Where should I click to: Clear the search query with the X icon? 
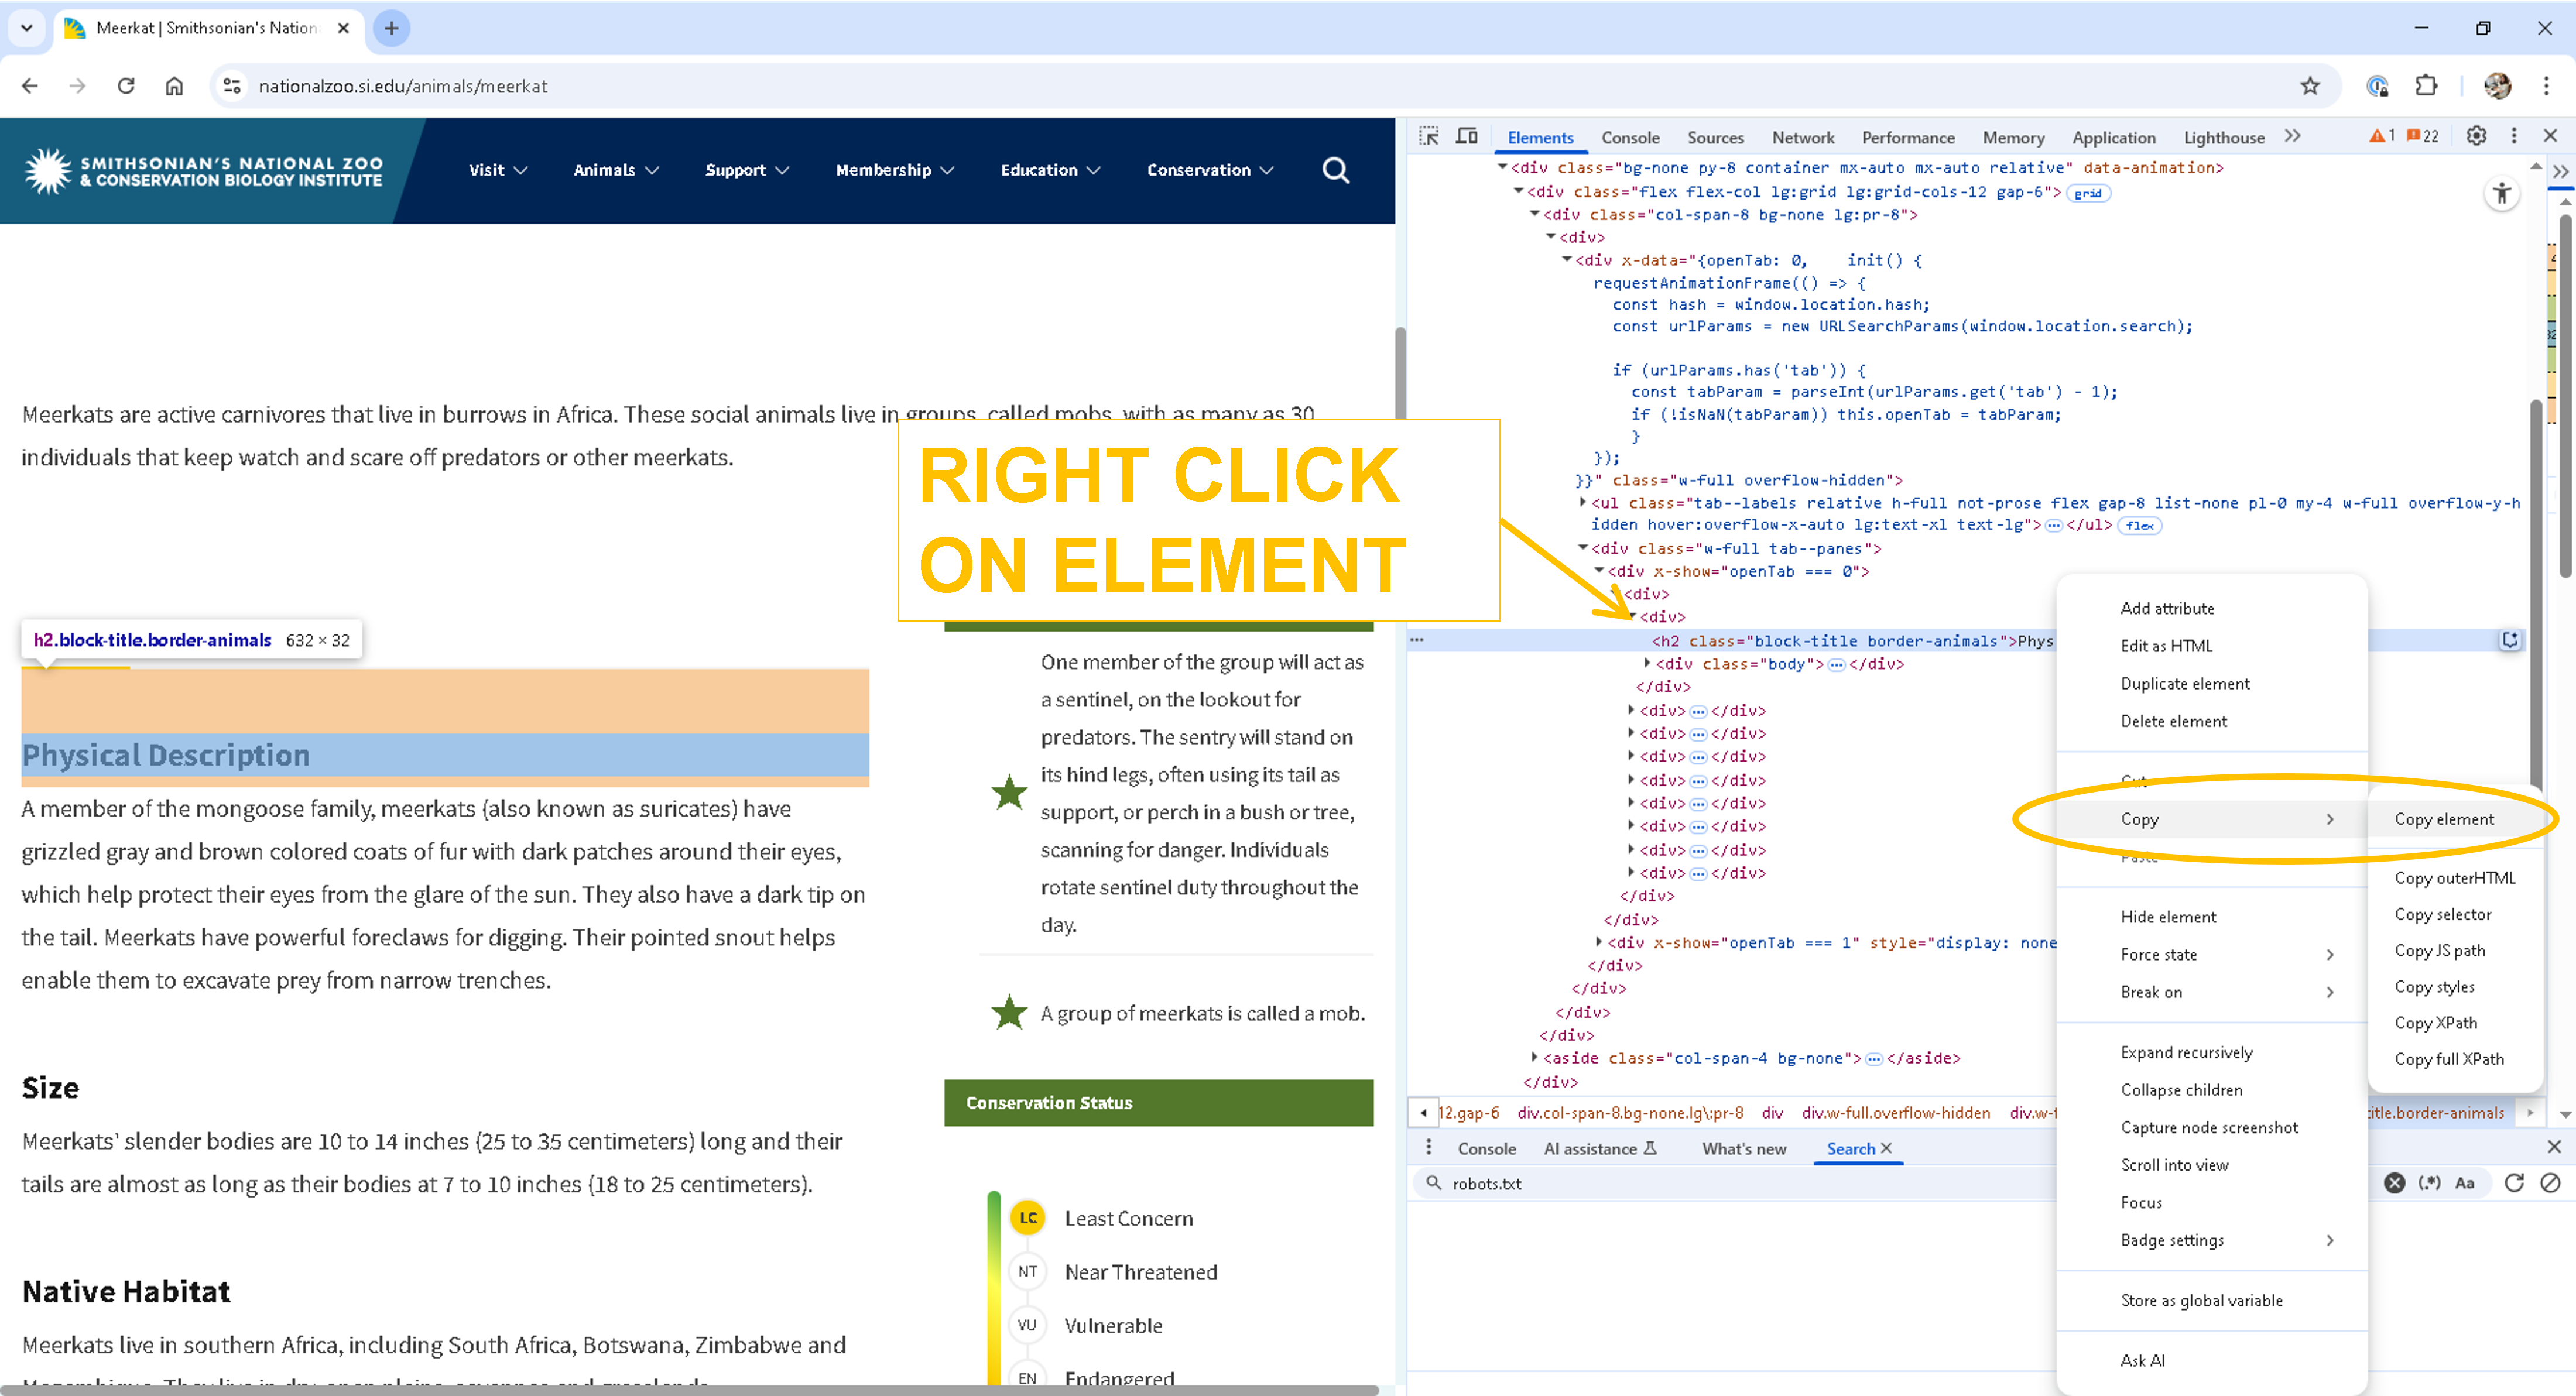(2395, 1183)
